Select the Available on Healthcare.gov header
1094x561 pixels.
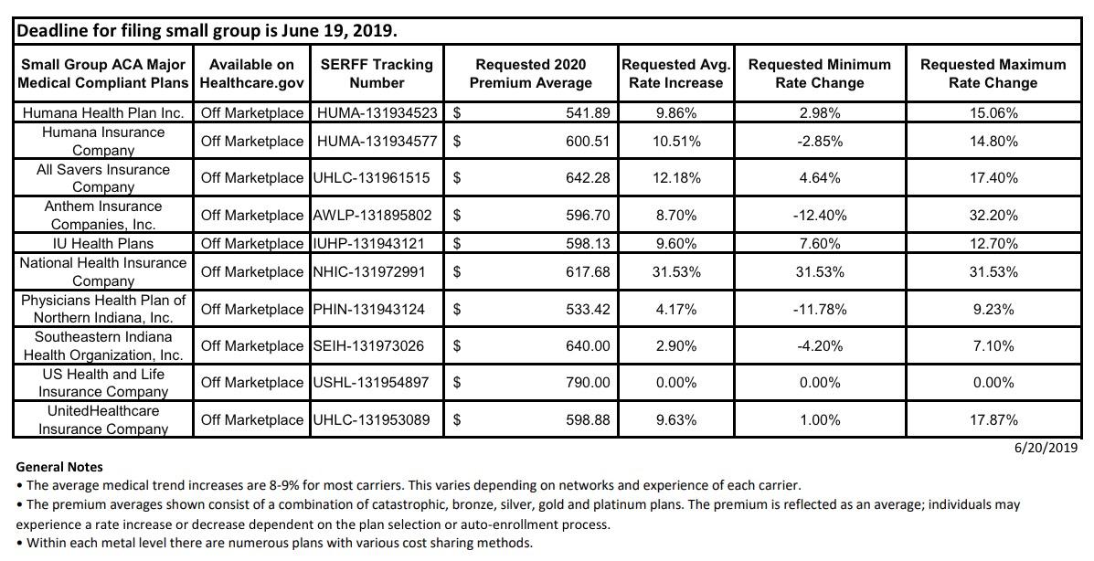(251, 73)
